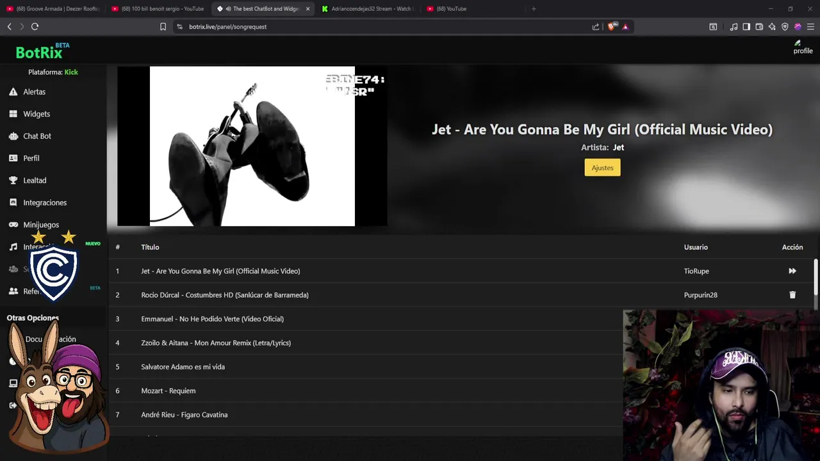
Task: Click the Jet video thumbnail player
Action: (x=252, y=146)
